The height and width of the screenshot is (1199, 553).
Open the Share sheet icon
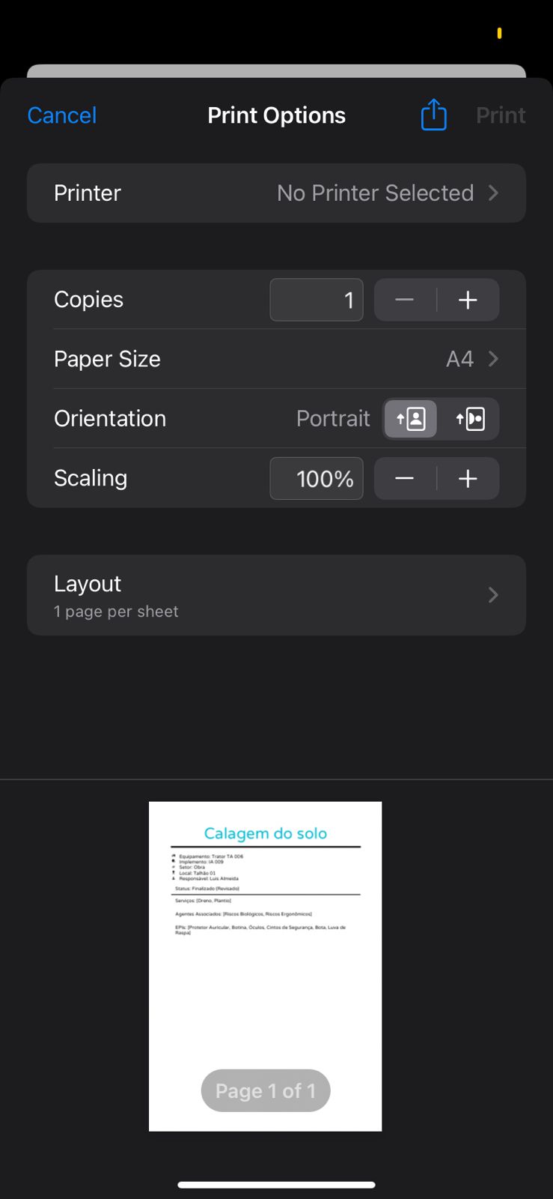[433, 115]
